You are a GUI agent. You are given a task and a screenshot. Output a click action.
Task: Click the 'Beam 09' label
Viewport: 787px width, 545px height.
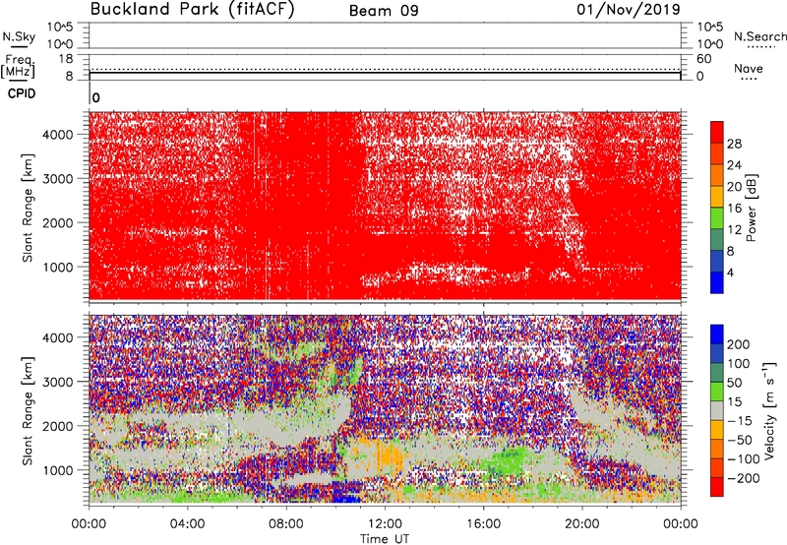[384, 11]
